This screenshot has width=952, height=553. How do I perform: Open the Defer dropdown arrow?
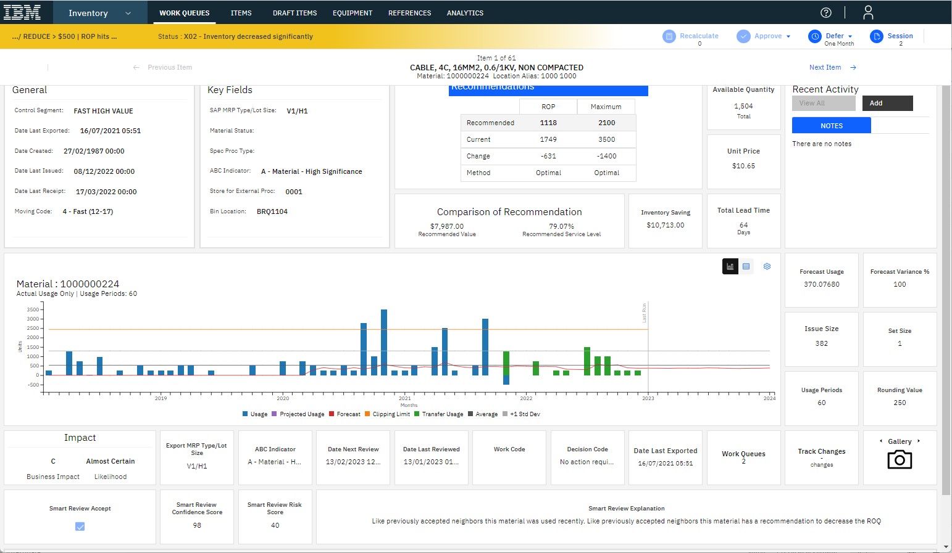pos(850,36)
